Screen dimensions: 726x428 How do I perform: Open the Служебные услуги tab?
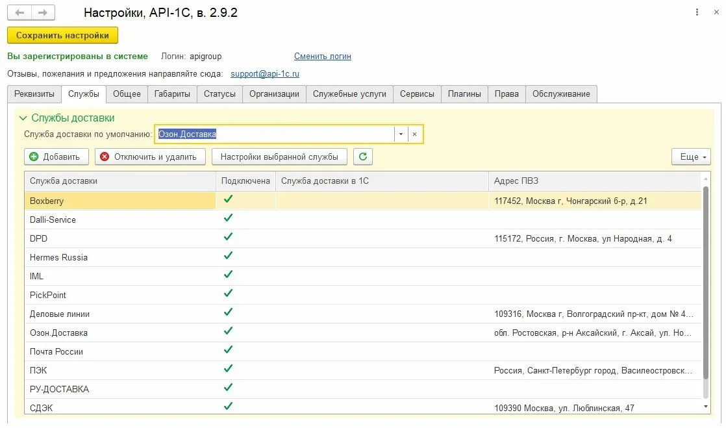[349, 94]
